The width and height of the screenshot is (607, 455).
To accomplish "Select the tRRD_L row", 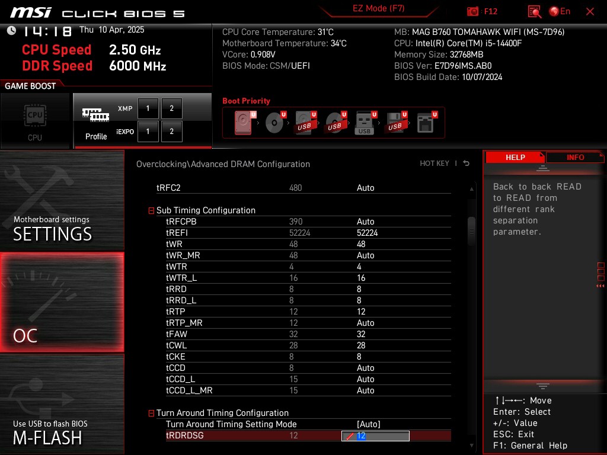I will pos(308,300).
